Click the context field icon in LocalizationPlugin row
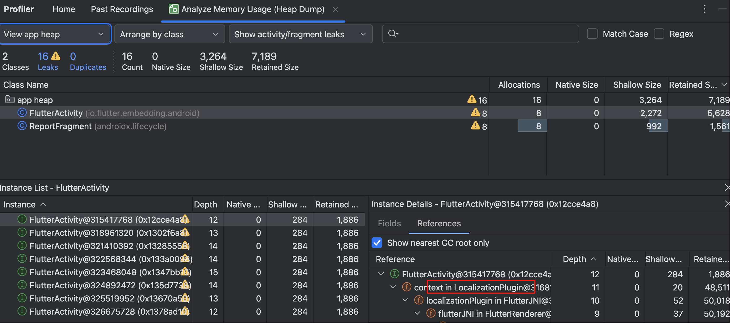This screenshot has width=730, height=323. tap(407, 287)
